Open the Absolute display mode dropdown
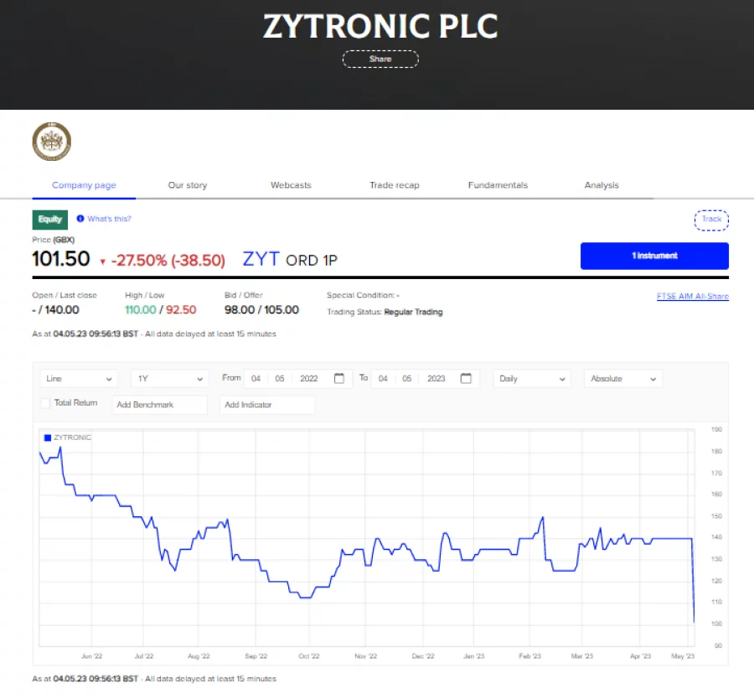The height and width of the screenshot is (694, 754). click(622, 378)
